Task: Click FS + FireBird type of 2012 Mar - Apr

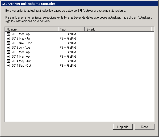Action: click(68, 34)
